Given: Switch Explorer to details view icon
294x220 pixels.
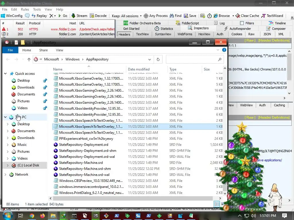Looking at the screenshot, I should click(217, 204).
